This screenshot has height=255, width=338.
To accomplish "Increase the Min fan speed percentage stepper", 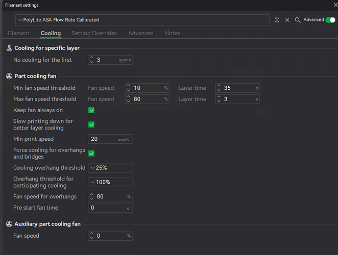I will pos(129,86).
